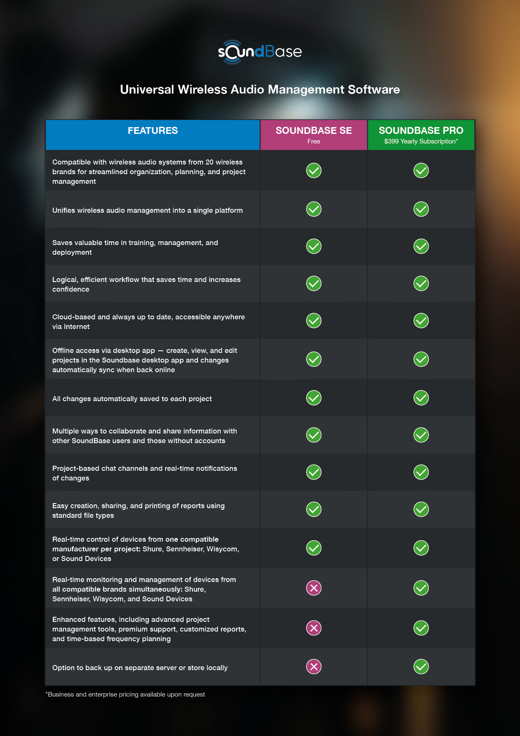This screenshot has height=736, width=520.
Task: Click the Universal Wireless Audio Management Software title
Action: [260, 90]
